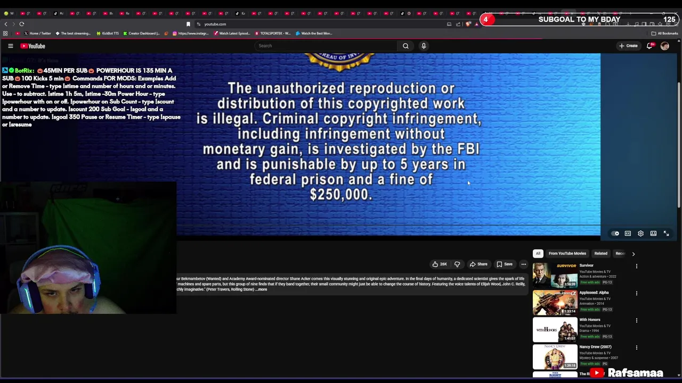Open the With Honors thumbnail
682x383 pixels.
pos(555,329)
